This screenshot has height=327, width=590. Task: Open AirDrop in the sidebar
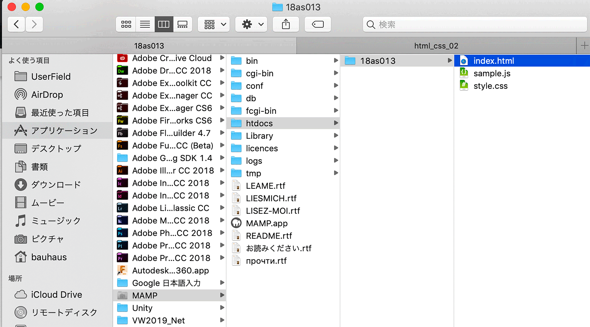click(x=47, y=95)
